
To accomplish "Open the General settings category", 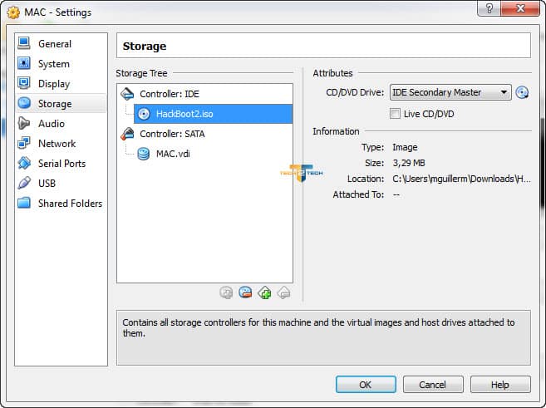I will pyautogui.click(x=55, y=44).
